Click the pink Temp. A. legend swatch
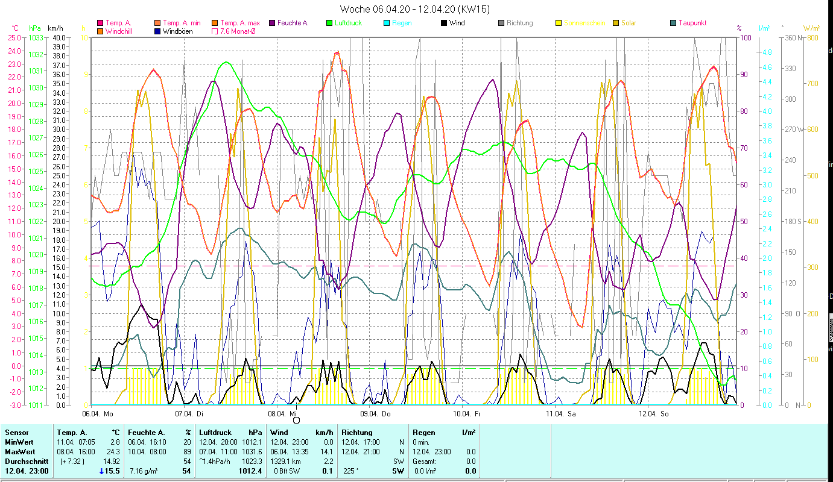 100,23
